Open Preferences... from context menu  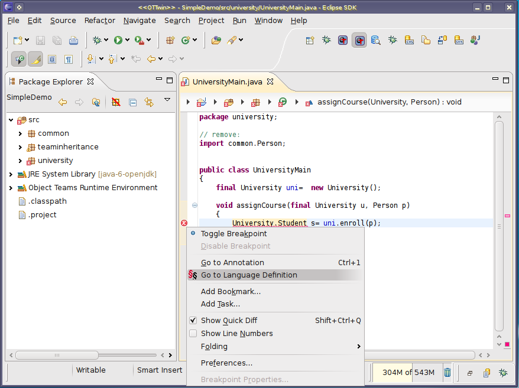pos(275,363)
